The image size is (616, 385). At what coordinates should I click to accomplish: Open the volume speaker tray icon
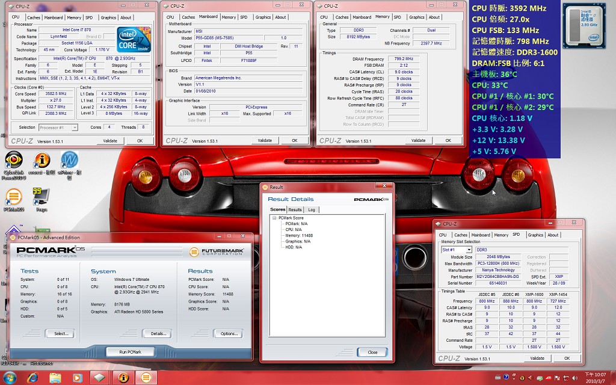click(x=574, y=378)
